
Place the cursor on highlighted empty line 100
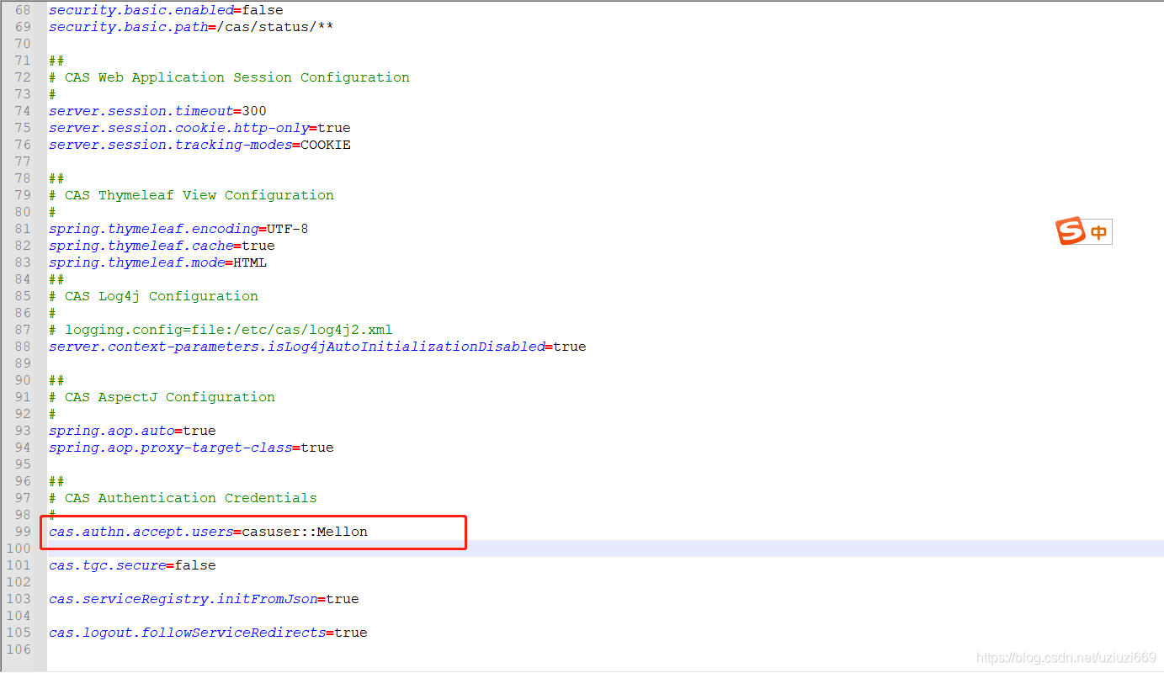(605, 548)
